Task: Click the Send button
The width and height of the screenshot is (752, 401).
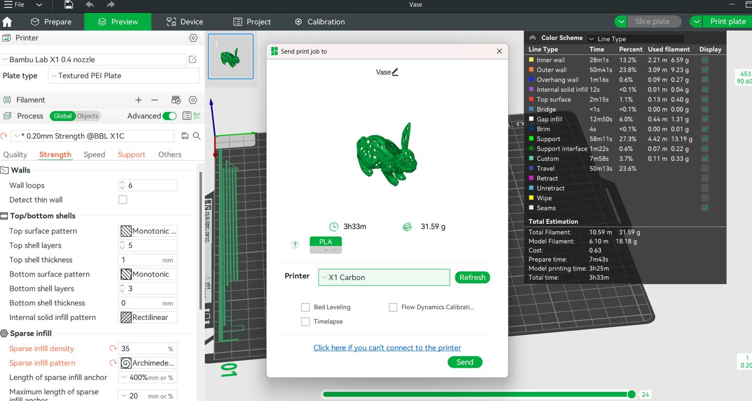Action: pos(465,362)
